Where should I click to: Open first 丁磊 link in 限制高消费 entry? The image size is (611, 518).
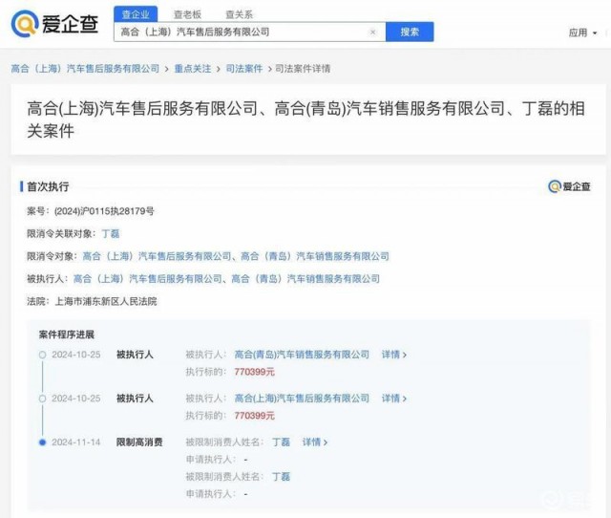click(281, 442)
